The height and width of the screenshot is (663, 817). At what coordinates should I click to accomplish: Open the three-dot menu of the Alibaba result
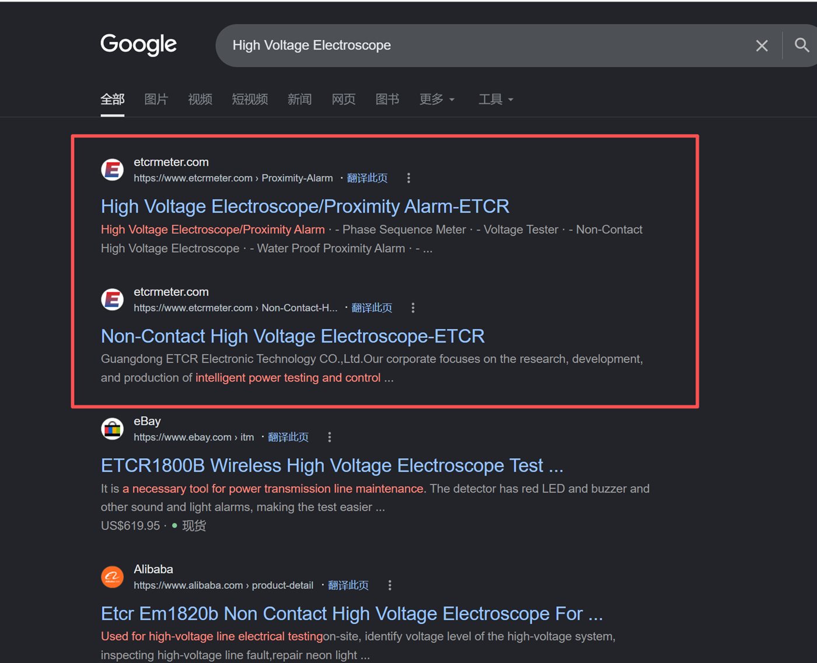(x=390, y=585)
